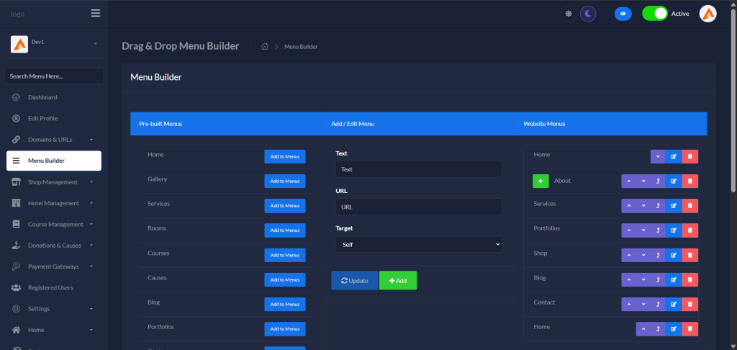Click the hamburger icon next to logo
737x350 pixels.
click(96, 14)
